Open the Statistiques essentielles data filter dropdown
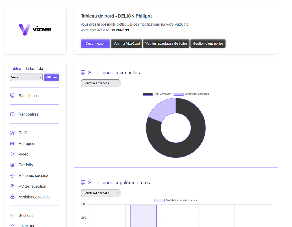 (100, 83)
